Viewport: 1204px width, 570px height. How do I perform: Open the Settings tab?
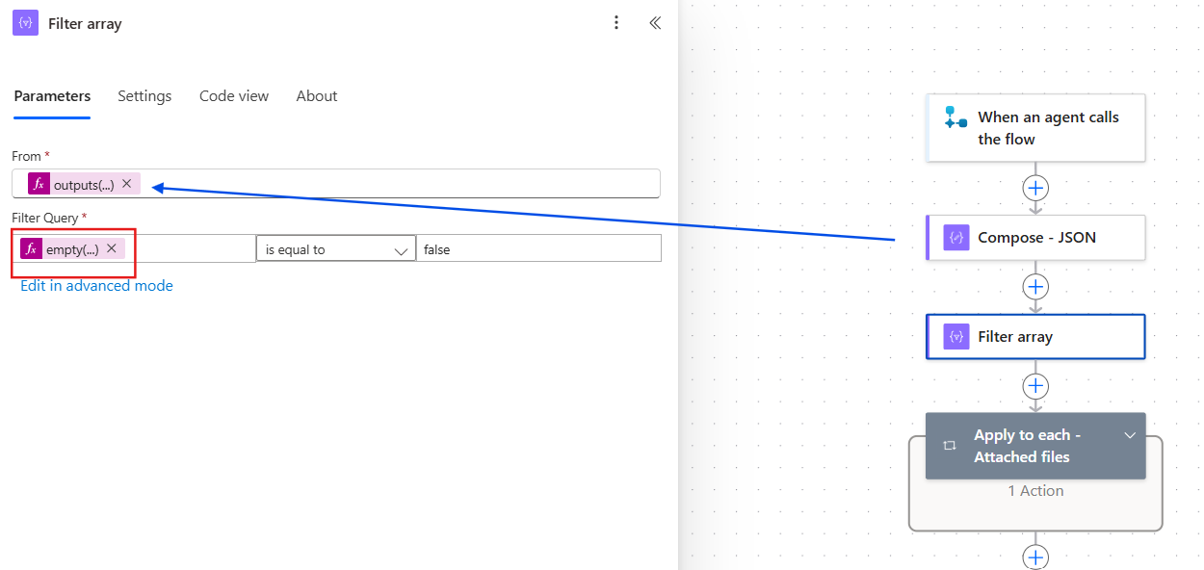click(x=144, y=95)
